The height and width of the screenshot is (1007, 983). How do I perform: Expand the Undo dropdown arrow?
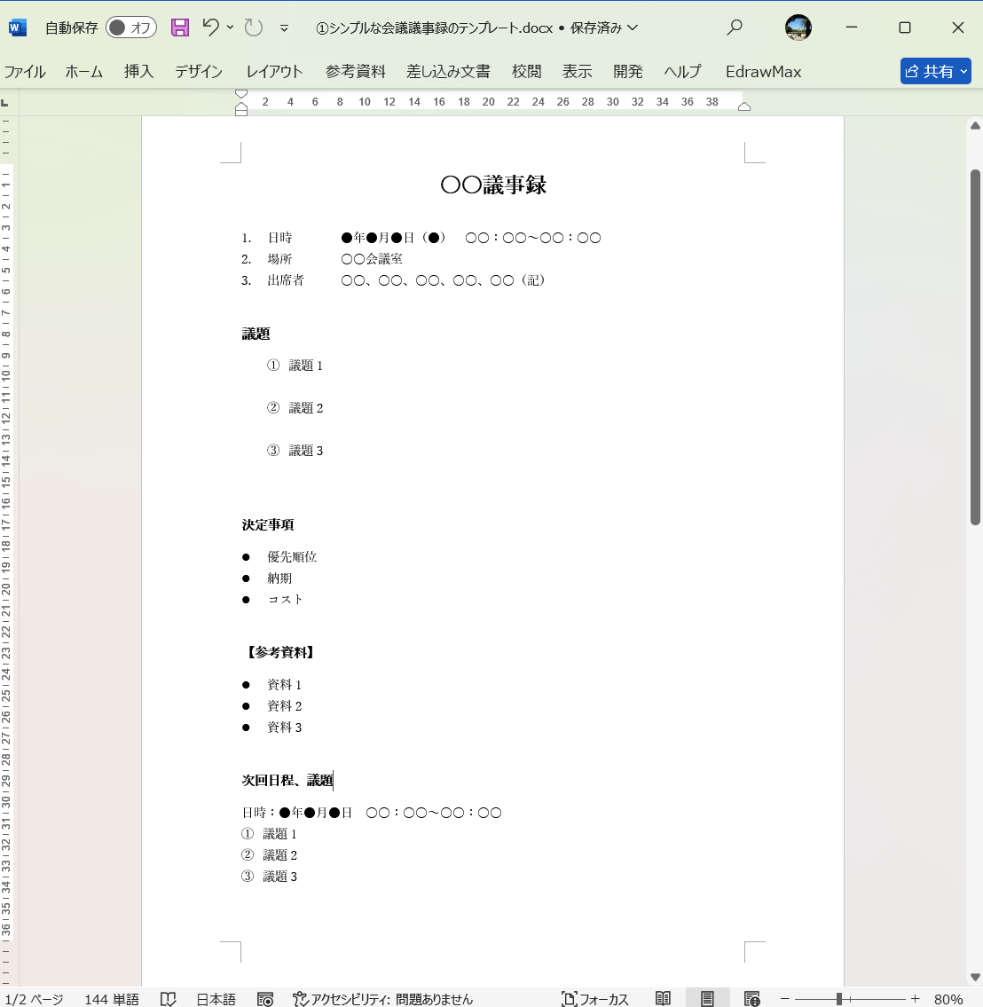click(x=232, y=28)
